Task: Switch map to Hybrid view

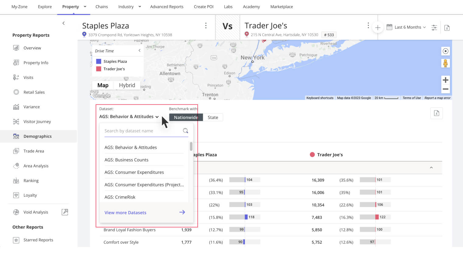Action: tap(127, 85)
